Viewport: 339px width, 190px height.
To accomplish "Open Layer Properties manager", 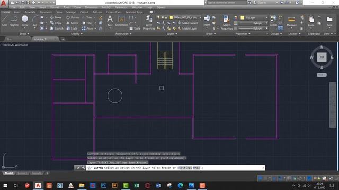I will point(149,23).
